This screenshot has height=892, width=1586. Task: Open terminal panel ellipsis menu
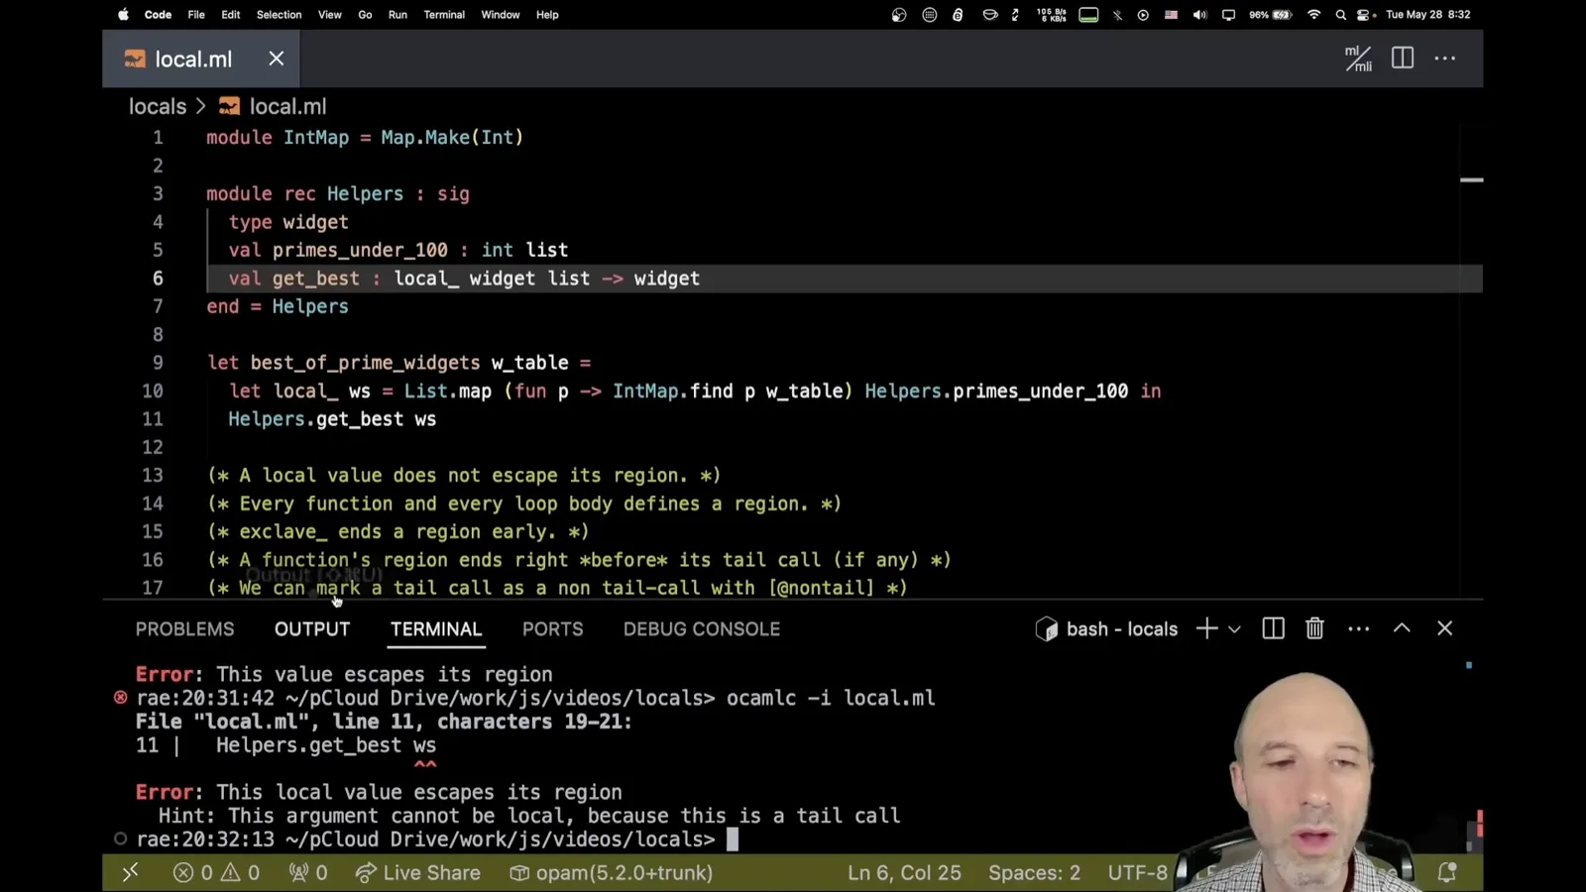[1359, 628]
